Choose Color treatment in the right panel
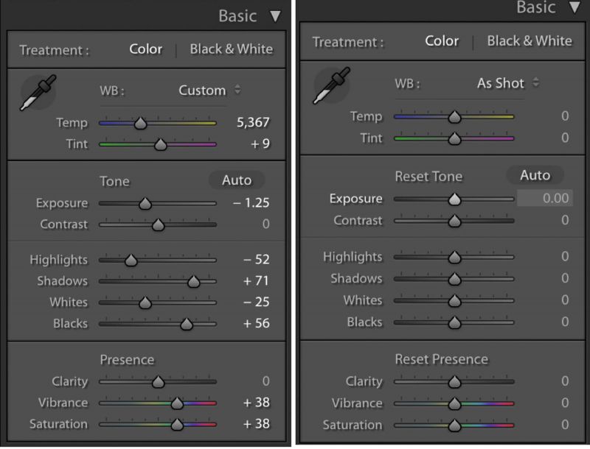590x449 pixels. click(442, 41)
